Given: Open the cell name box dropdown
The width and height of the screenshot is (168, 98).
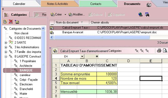Looking at the screenshot, I should point(82,56).
